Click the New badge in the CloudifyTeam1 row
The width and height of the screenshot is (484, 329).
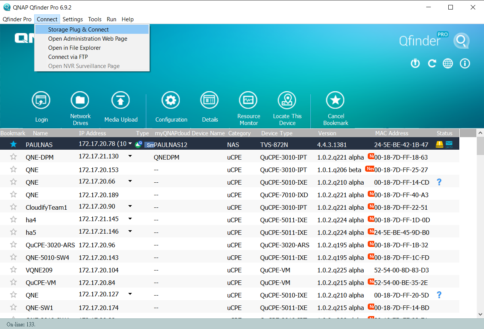(371, 206)
